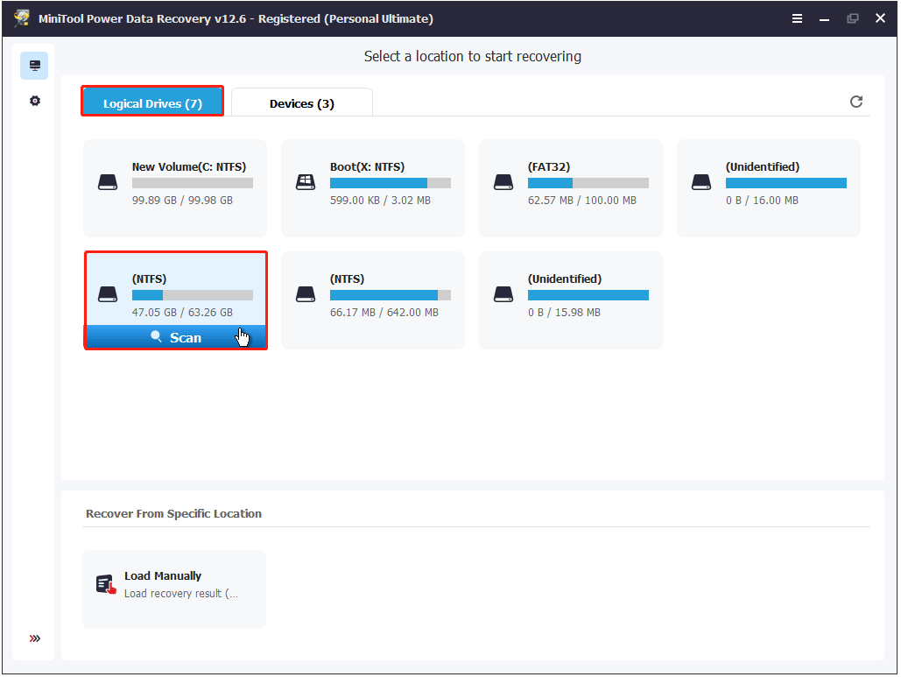901x677 pixels.
Task: Expand the collapsed sidebar with the arrows
Action: click(x=34, y=638)
